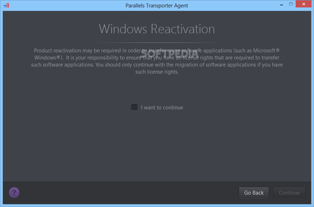Viewport: 314px width, 207px height.
Task: Click the Parallels Transporter app icon in title bar
Action: tap(6, 5)
